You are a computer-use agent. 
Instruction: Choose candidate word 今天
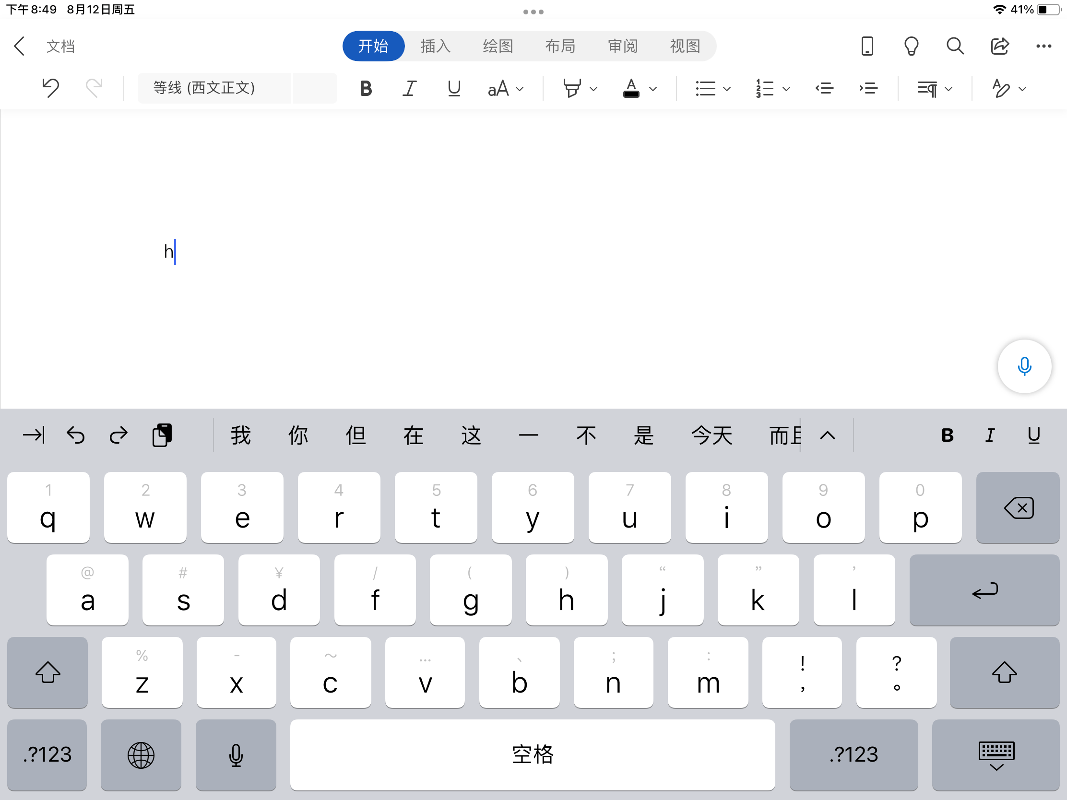point(711,435)
